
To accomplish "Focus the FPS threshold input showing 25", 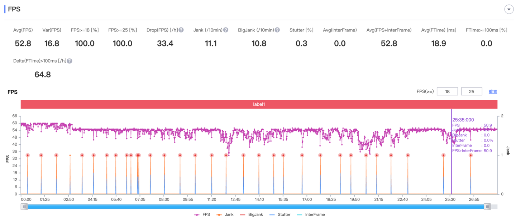I will coord(472,91).
